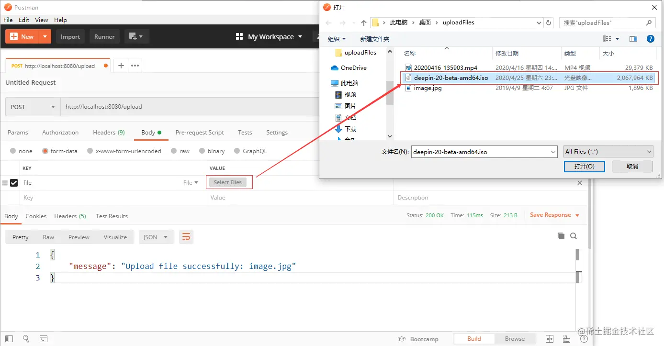Switch to the Browse mode toggle
664x346 pixels.
pyautogui.click(x=515, y=339)
